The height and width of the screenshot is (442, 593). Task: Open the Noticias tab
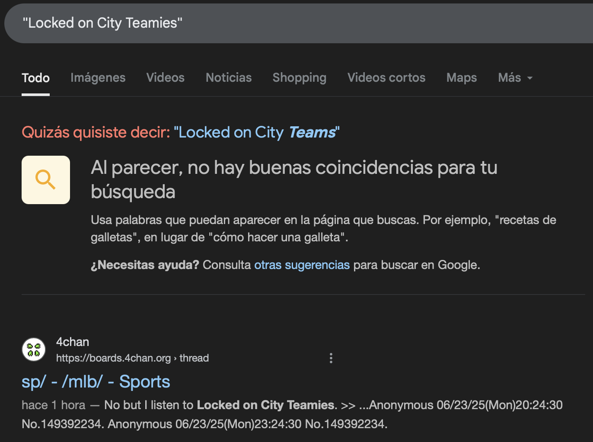point(229,78)
